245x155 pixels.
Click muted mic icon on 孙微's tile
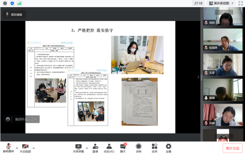[x=206, y=123]
